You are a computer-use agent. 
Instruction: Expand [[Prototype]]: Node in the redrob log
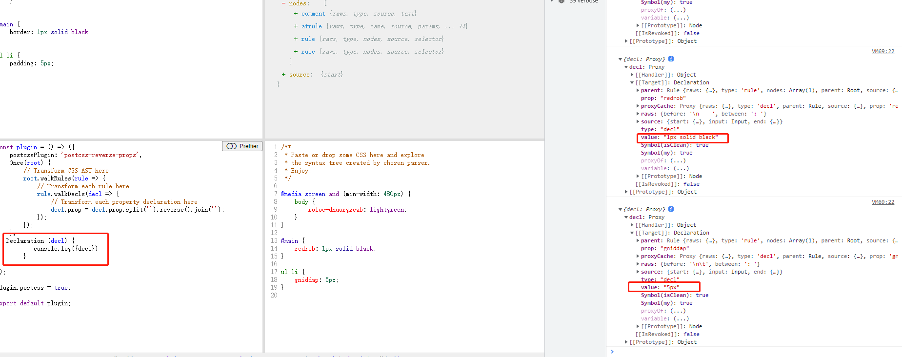tap(638, 176)
